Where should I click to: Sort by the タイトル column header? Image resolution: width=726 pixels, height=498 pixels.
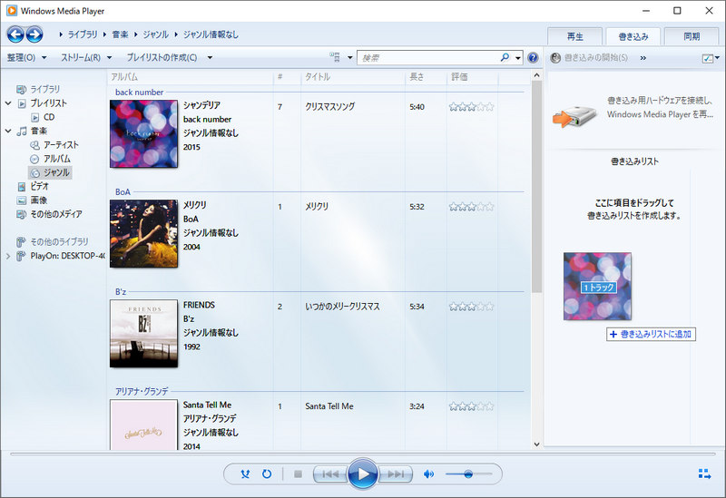pyautogui.click(x=353, y=77)
